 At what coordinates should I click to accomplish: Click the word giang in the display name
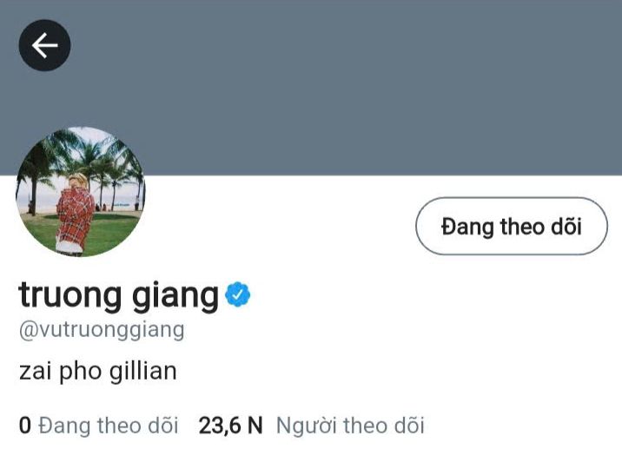coord(175,296)
